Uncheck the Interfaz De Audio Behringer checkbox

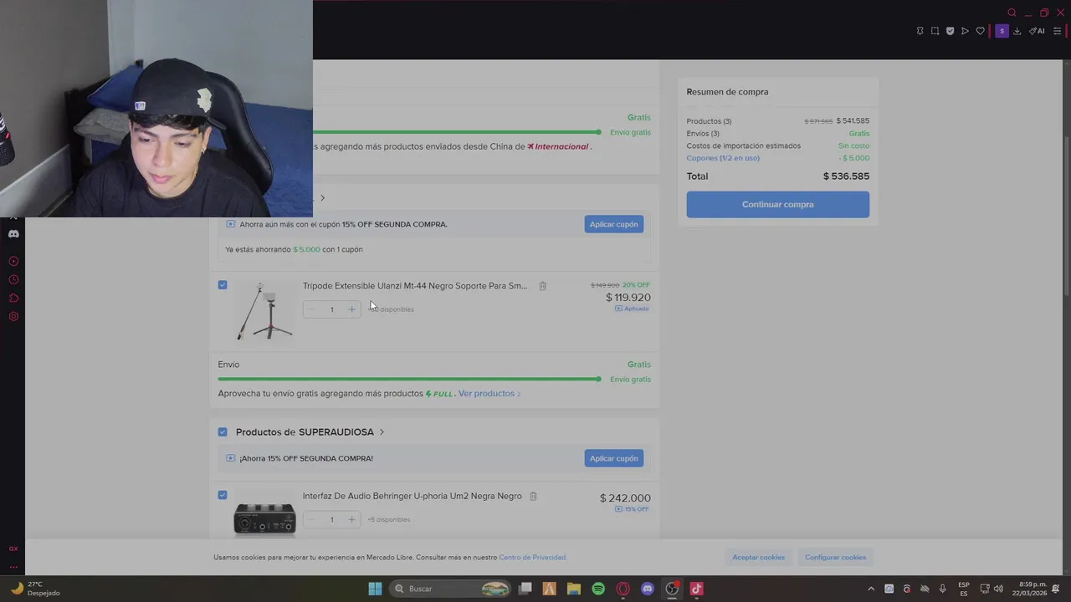pos(223,495)
